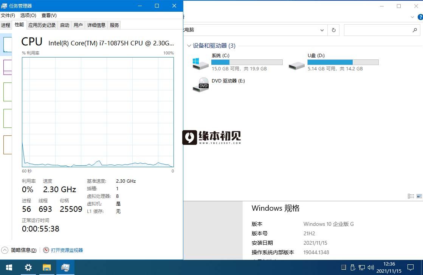Collapse the 设备和驱动器 group chevron
Screen dimensions: 423x275
pos(189,46)
